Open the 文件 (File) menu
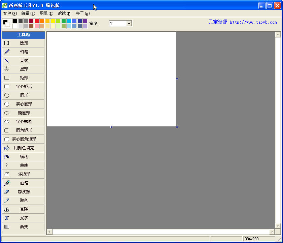 pyautogui.click(x=8, y=13)
